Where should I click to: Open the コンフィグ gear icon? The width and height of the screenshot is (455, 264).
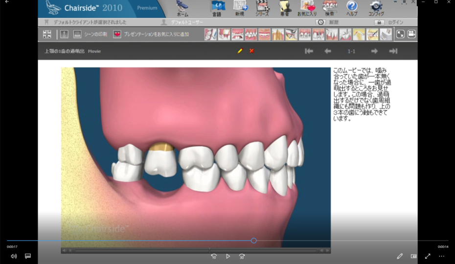(376, 8)
